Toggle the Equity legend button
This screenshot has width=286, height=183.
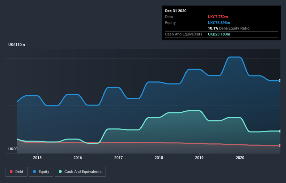41,172
